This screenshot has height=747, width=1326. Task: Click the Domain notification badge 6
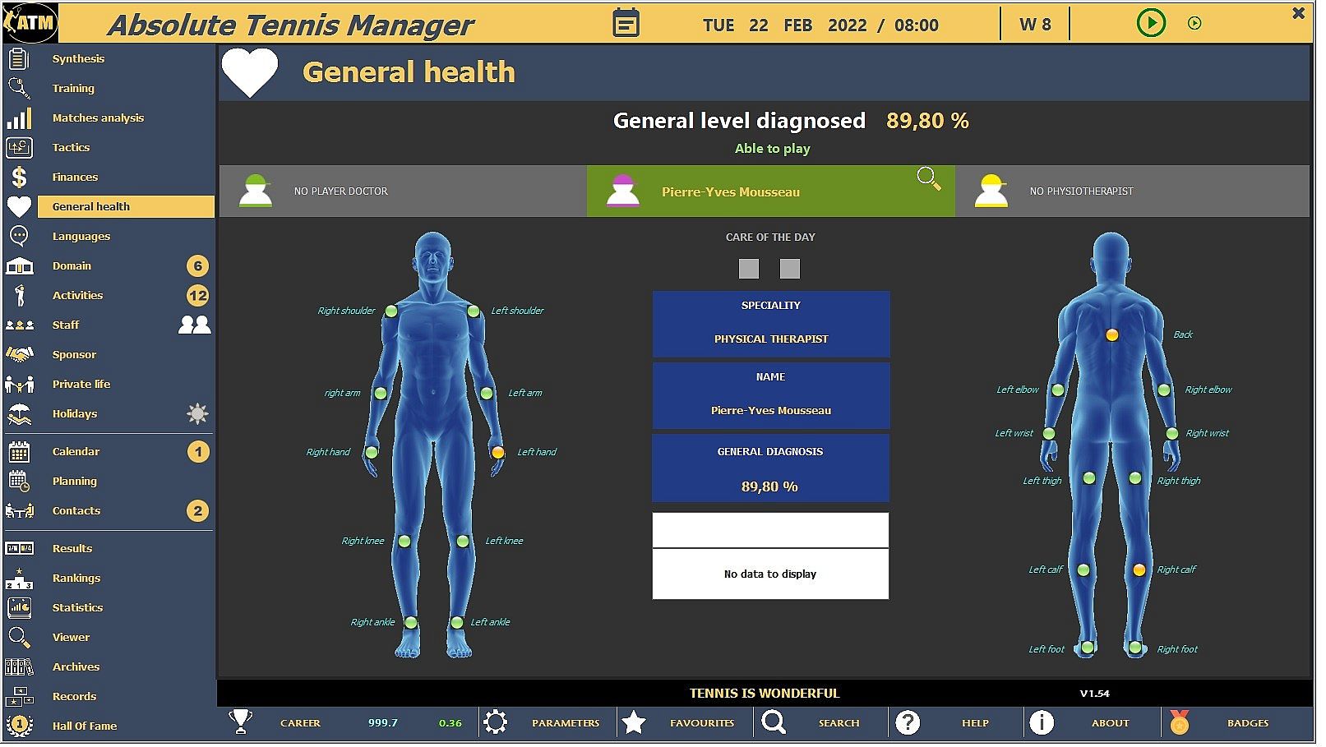click(198, 267)
